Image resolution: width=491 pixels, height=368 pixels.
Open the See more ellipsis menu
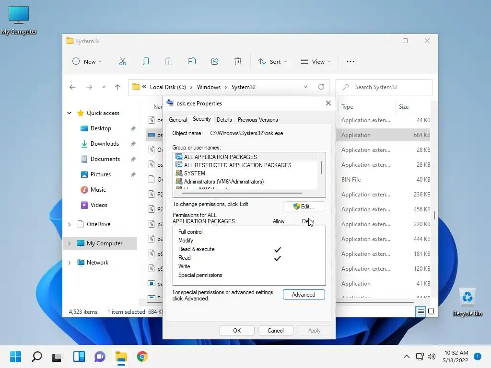tap(351, 62)
